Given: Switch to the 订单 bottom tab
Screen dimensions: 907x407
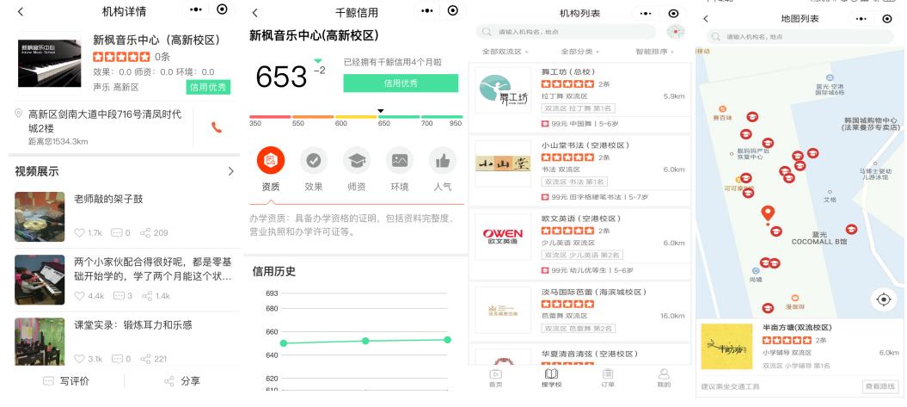Looking at the screenshot, I should 607,378.
